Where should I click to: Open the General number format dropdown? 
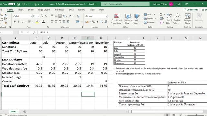point(106,16)
